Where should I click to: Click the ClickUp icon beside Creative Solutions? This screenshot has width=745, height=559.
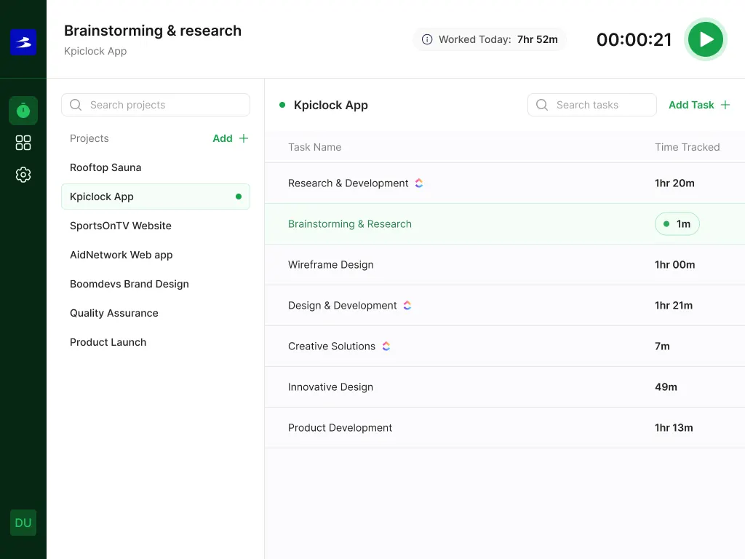pyautogui.click(x=386, y=346)
